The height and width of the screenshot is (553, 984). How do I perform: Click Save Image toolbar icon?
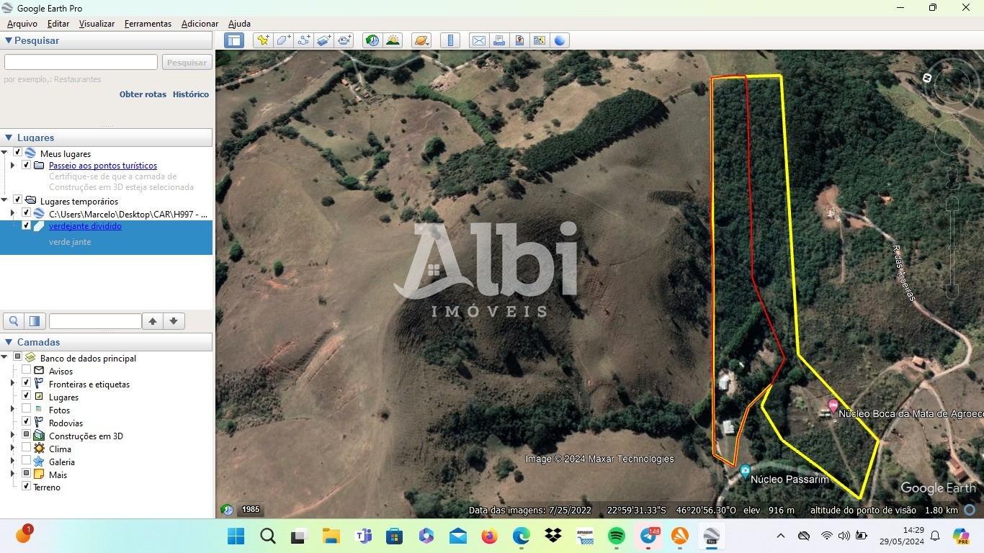point(519,40)
